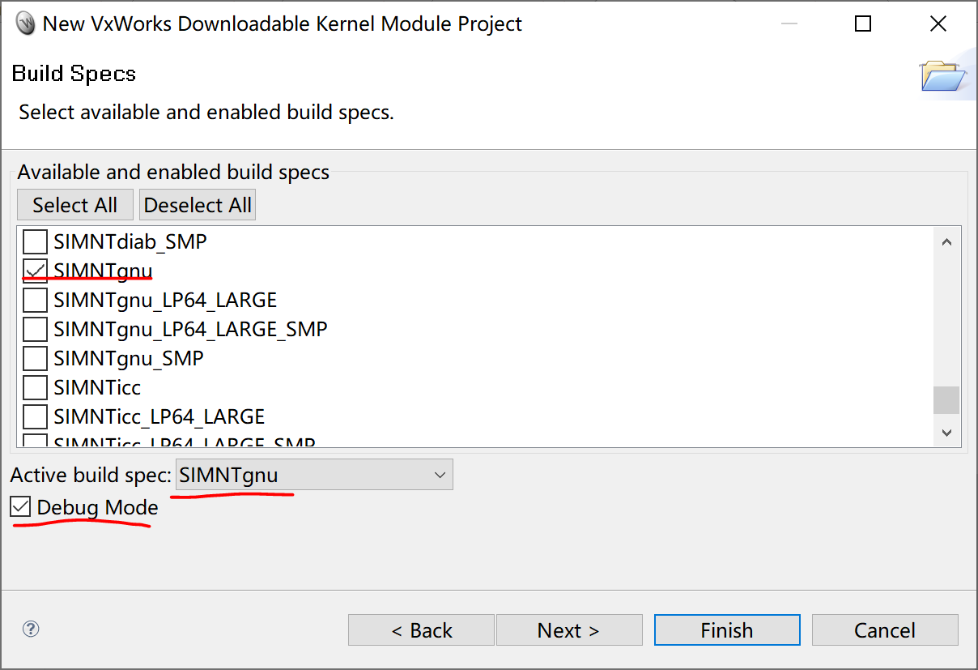Enable the SIMNTgnu_LP64_LARGE_SMP build spec

pyautogui.click(x=34, y=328)
